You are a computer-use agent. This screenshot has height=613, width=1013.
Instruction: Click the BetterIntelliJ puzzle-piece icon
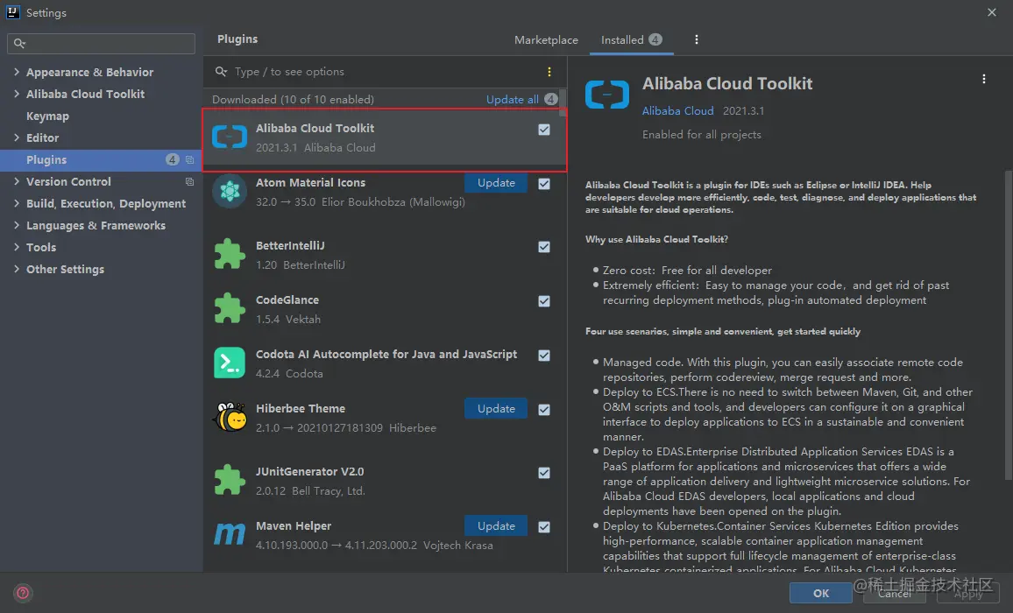[230, 254]
